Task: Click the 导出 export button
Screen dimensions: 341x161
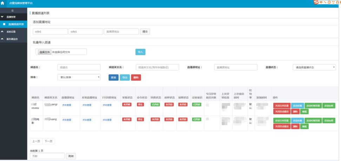Action: [x=125, y=78]
